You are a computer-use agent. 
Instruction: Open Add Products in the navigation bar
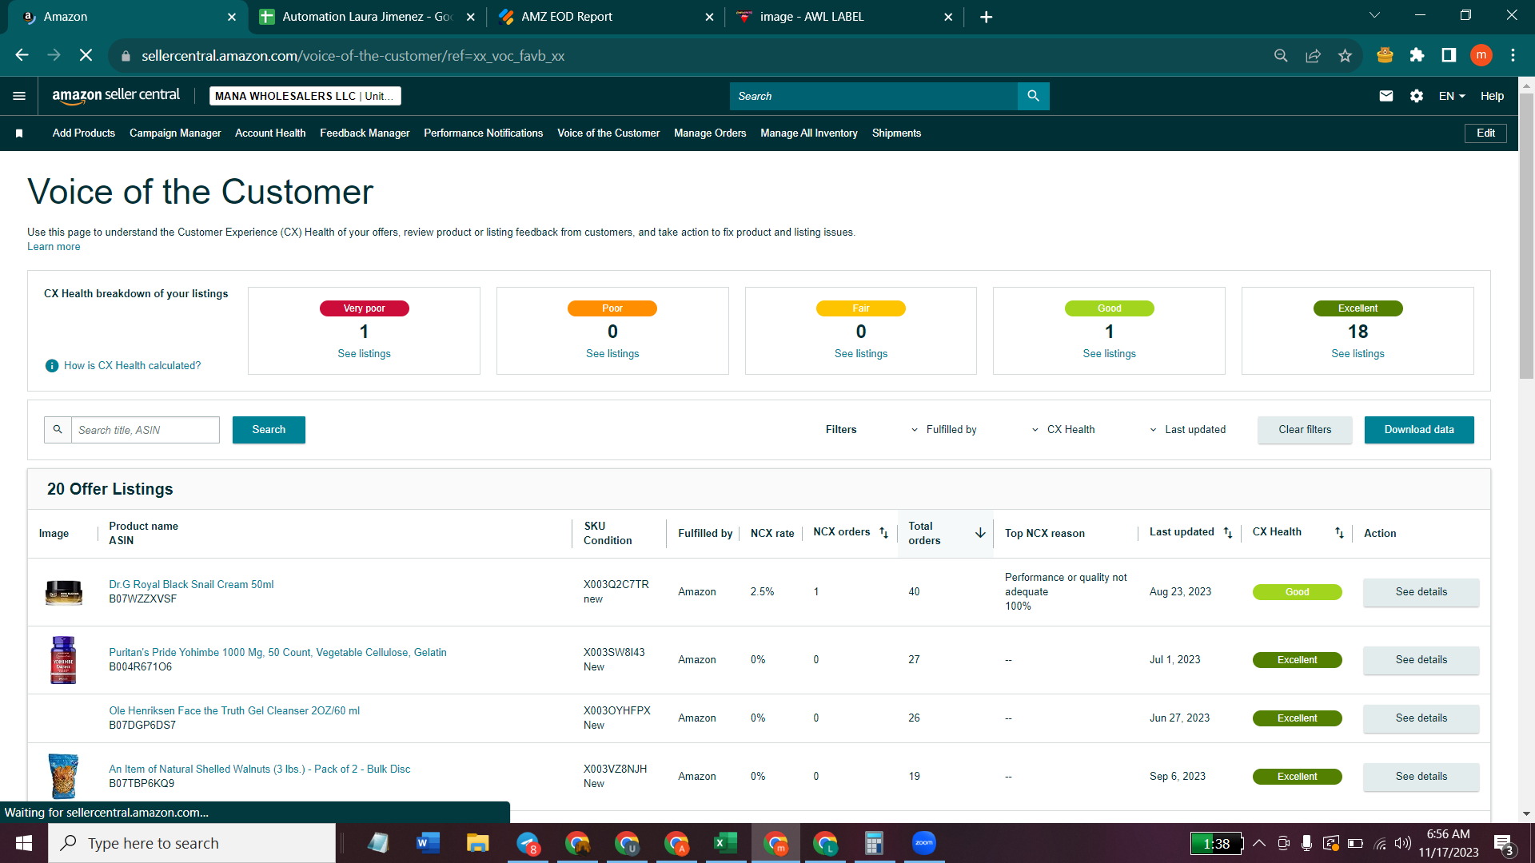[x=84, y=133]
